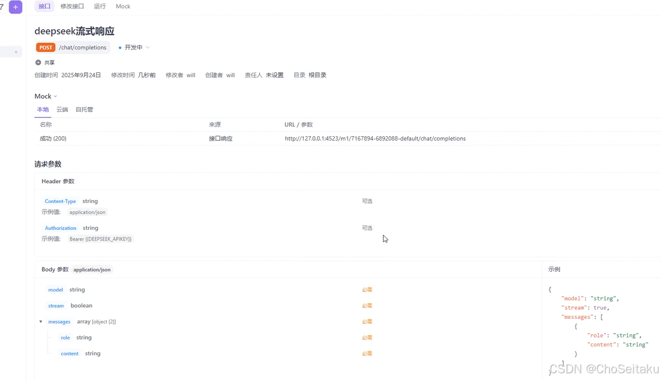Click the 示例 panel heading
This screenshot has height=380, width=661.
coord(554,270)
